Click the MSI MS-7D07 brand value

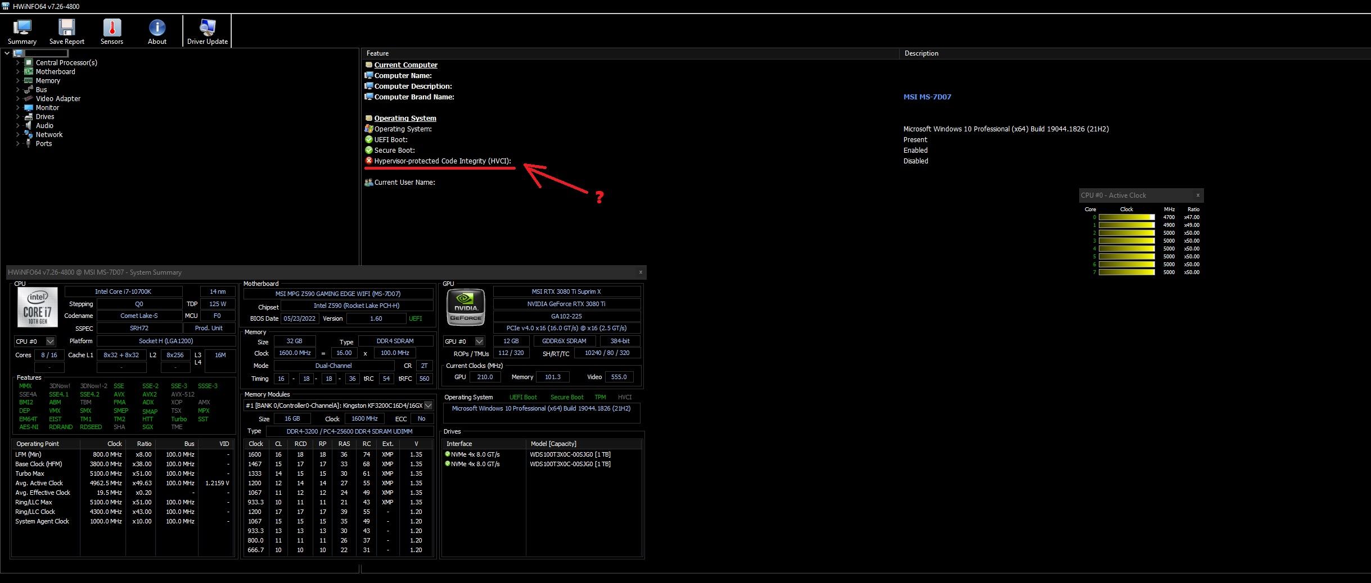pos(927,97)
